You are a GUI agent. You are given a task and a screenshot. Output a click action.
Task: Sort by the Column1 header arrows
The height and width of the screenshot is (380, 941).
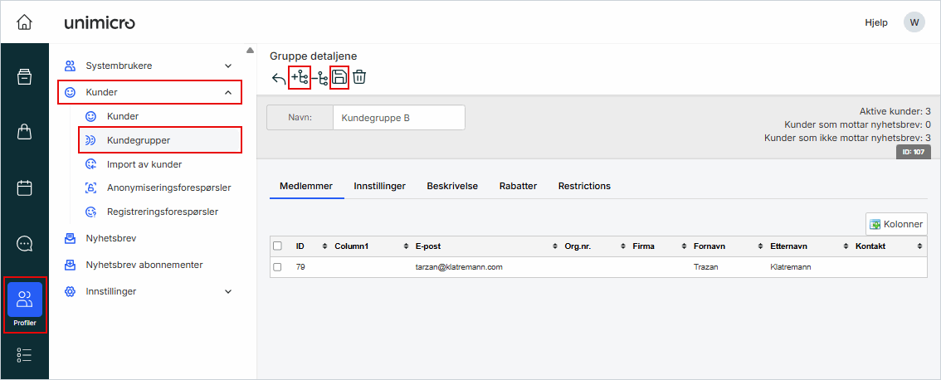[406, 246]
